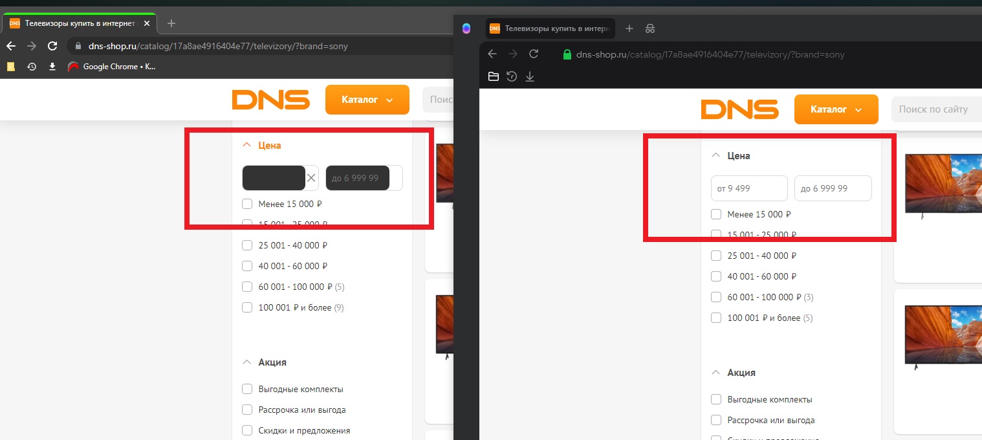Enable "Выгодные комплекты" in Yandex Browser
Screen dimensions: 982x440
point(716,399)
